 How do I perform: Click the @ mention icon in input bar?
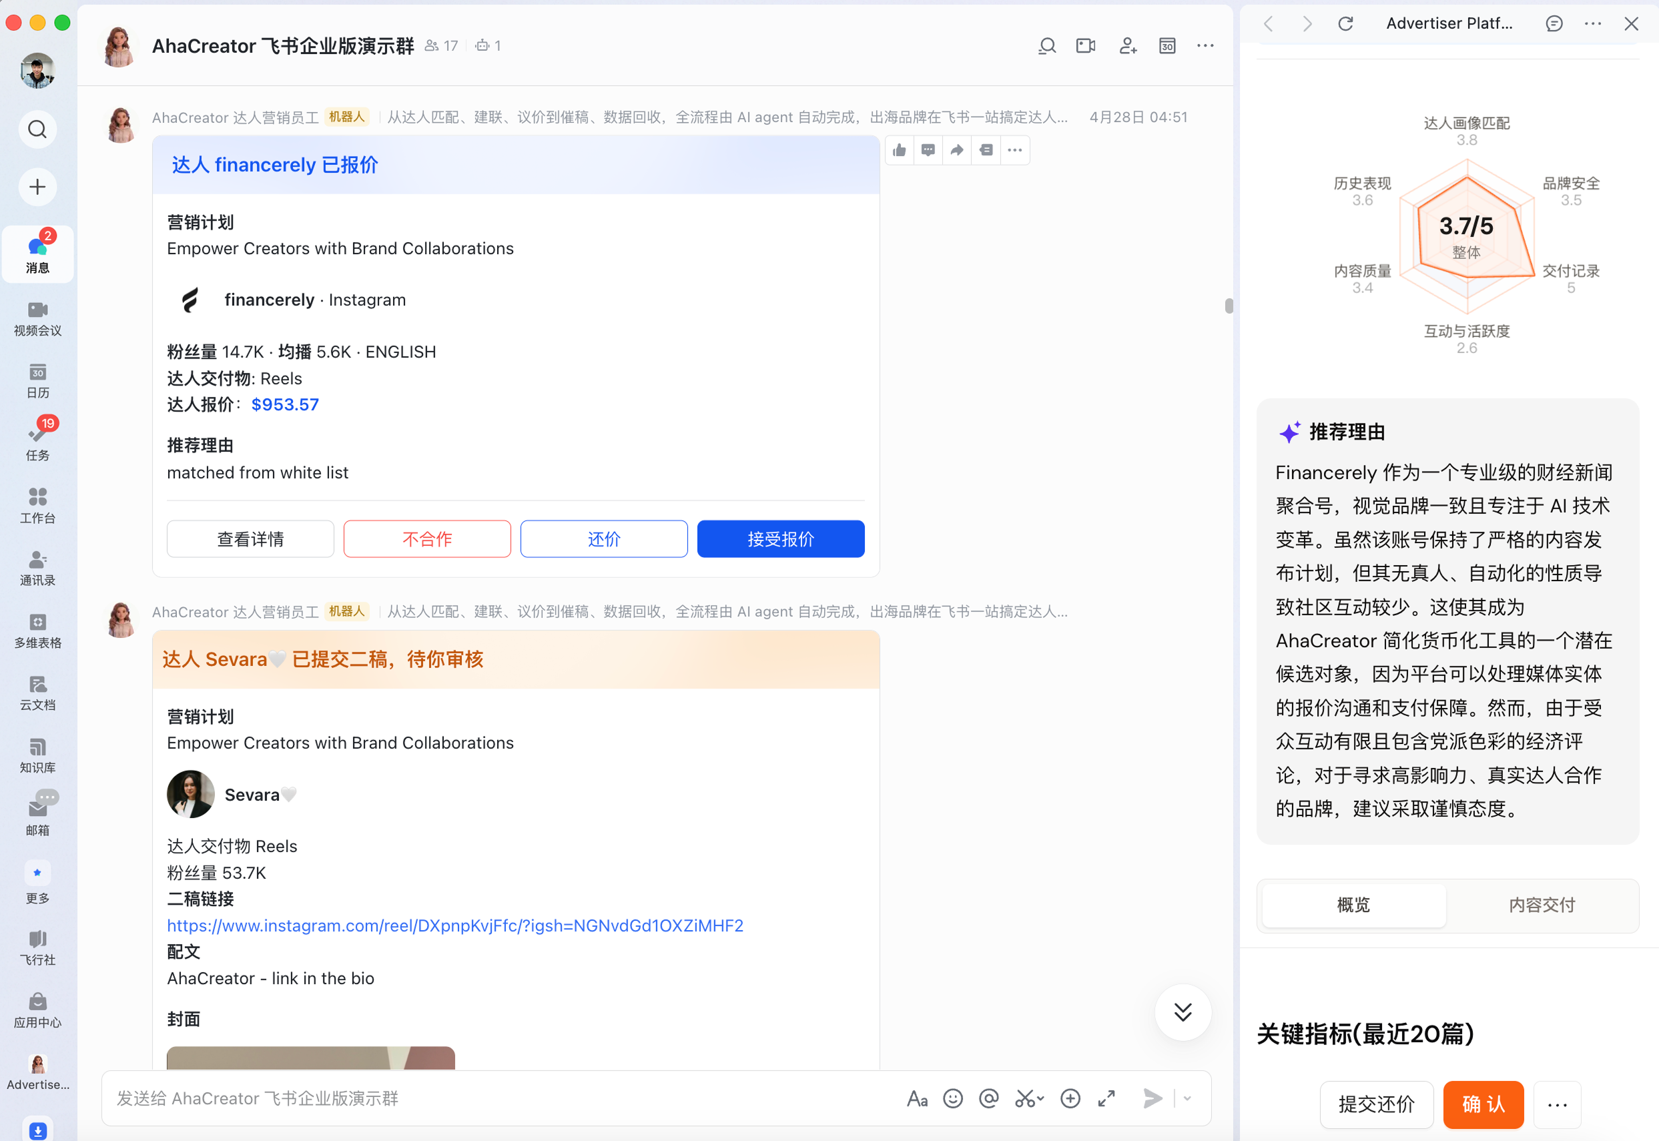pyautogui.click(x=989, y=1098)
